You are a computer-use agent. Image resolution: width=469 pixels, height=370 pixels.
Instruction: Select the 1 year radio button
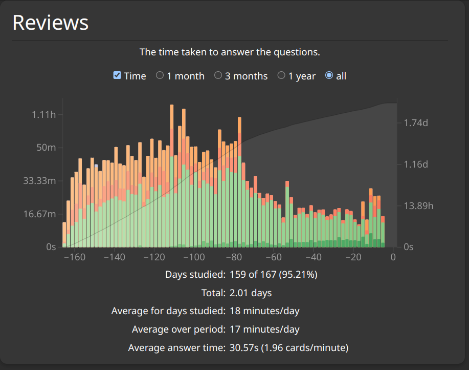click(281, 75)
